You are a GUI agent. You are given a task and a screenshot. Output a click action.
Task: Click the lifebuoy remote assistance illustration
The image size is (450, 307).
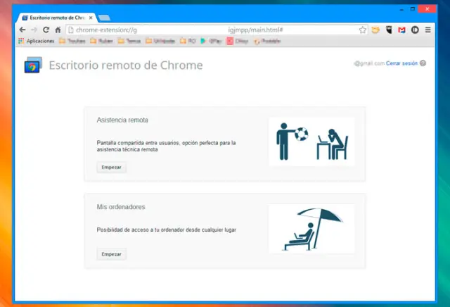(311, 142)
